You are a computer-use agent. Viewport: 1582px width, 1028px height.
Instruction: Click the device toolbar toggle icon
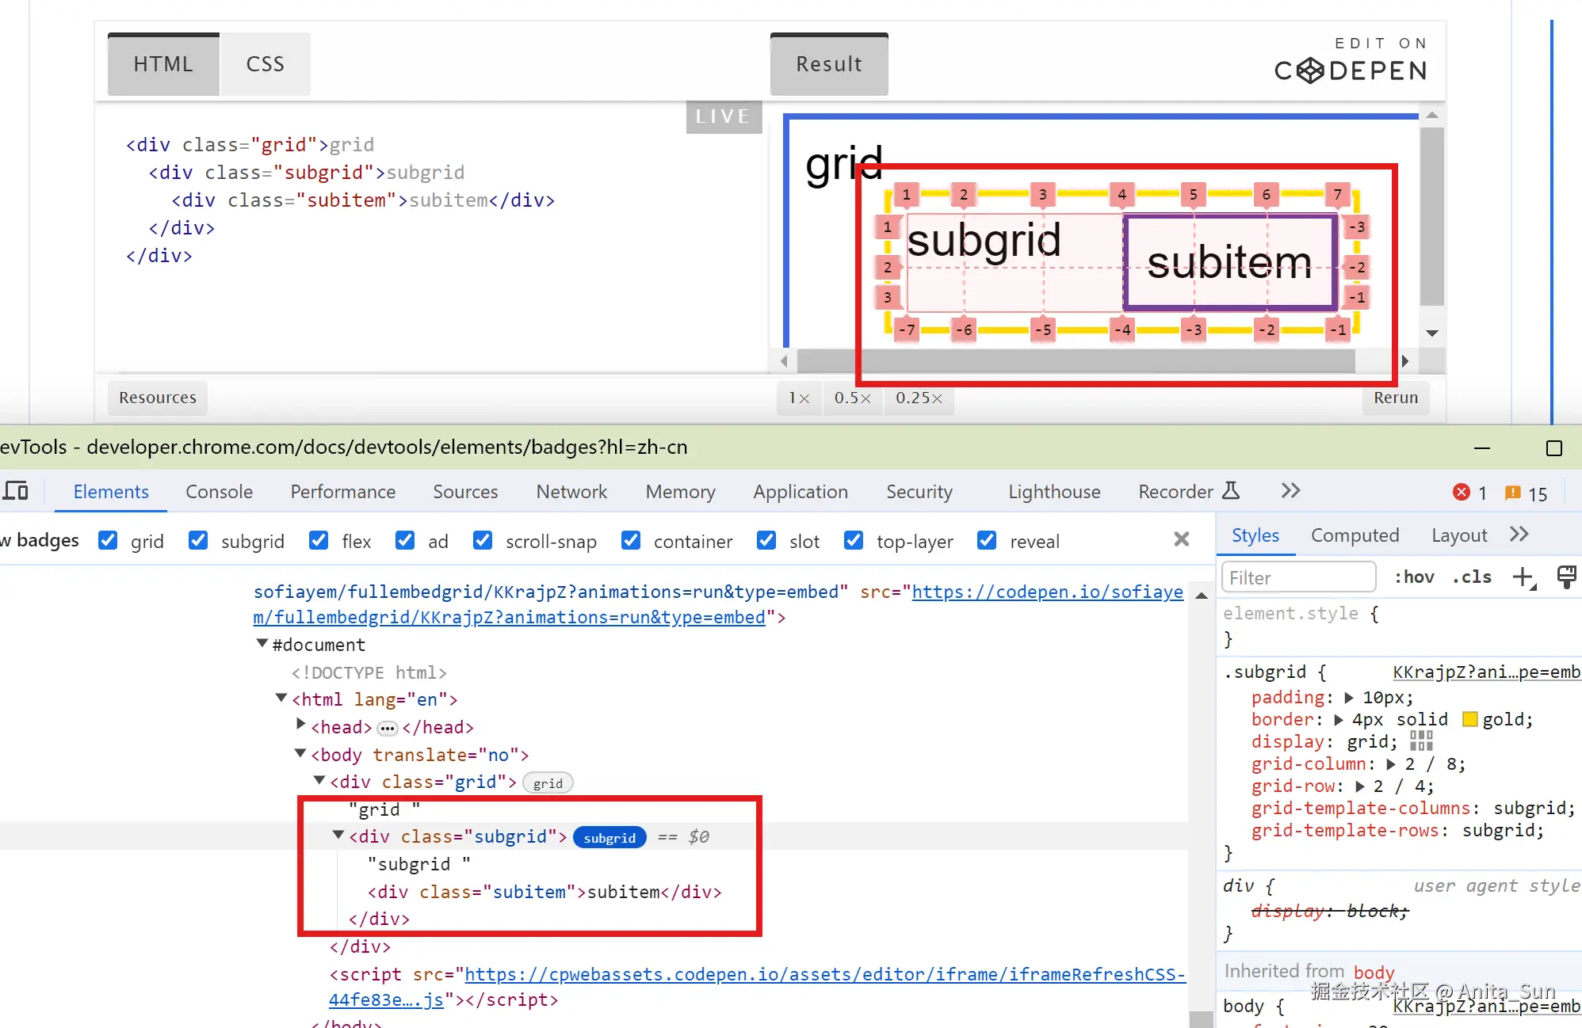(x=15, y=491)
